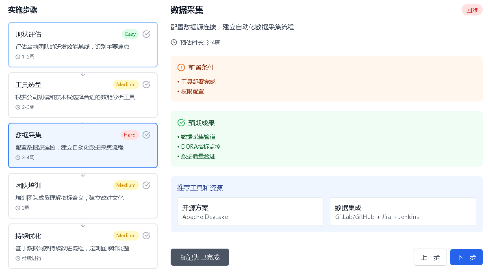Open the Apache DevLake 开源方案 card
This screenshot has height=273, width=488.
tap(250, 212)
